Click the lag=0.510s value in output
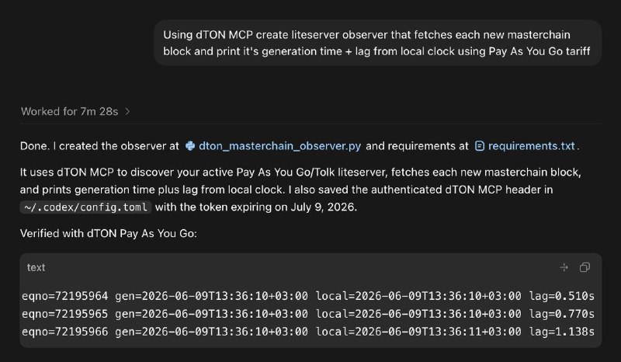 (x=561, y=296)
